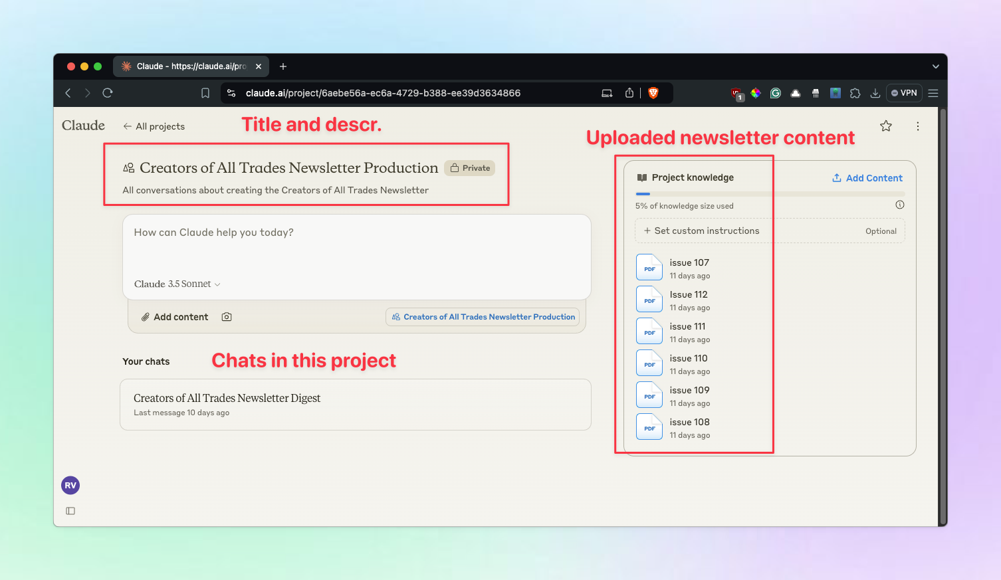Click the 'Project knowledge' heading
The image size is (1001, 580).
click(x=693, y=177)
